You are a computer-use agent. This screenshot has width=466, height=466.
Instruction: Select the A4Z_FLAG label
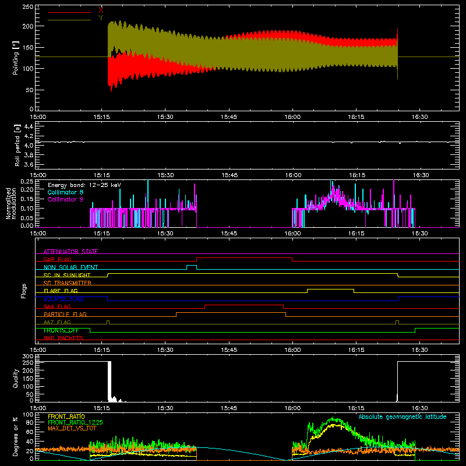57,322
